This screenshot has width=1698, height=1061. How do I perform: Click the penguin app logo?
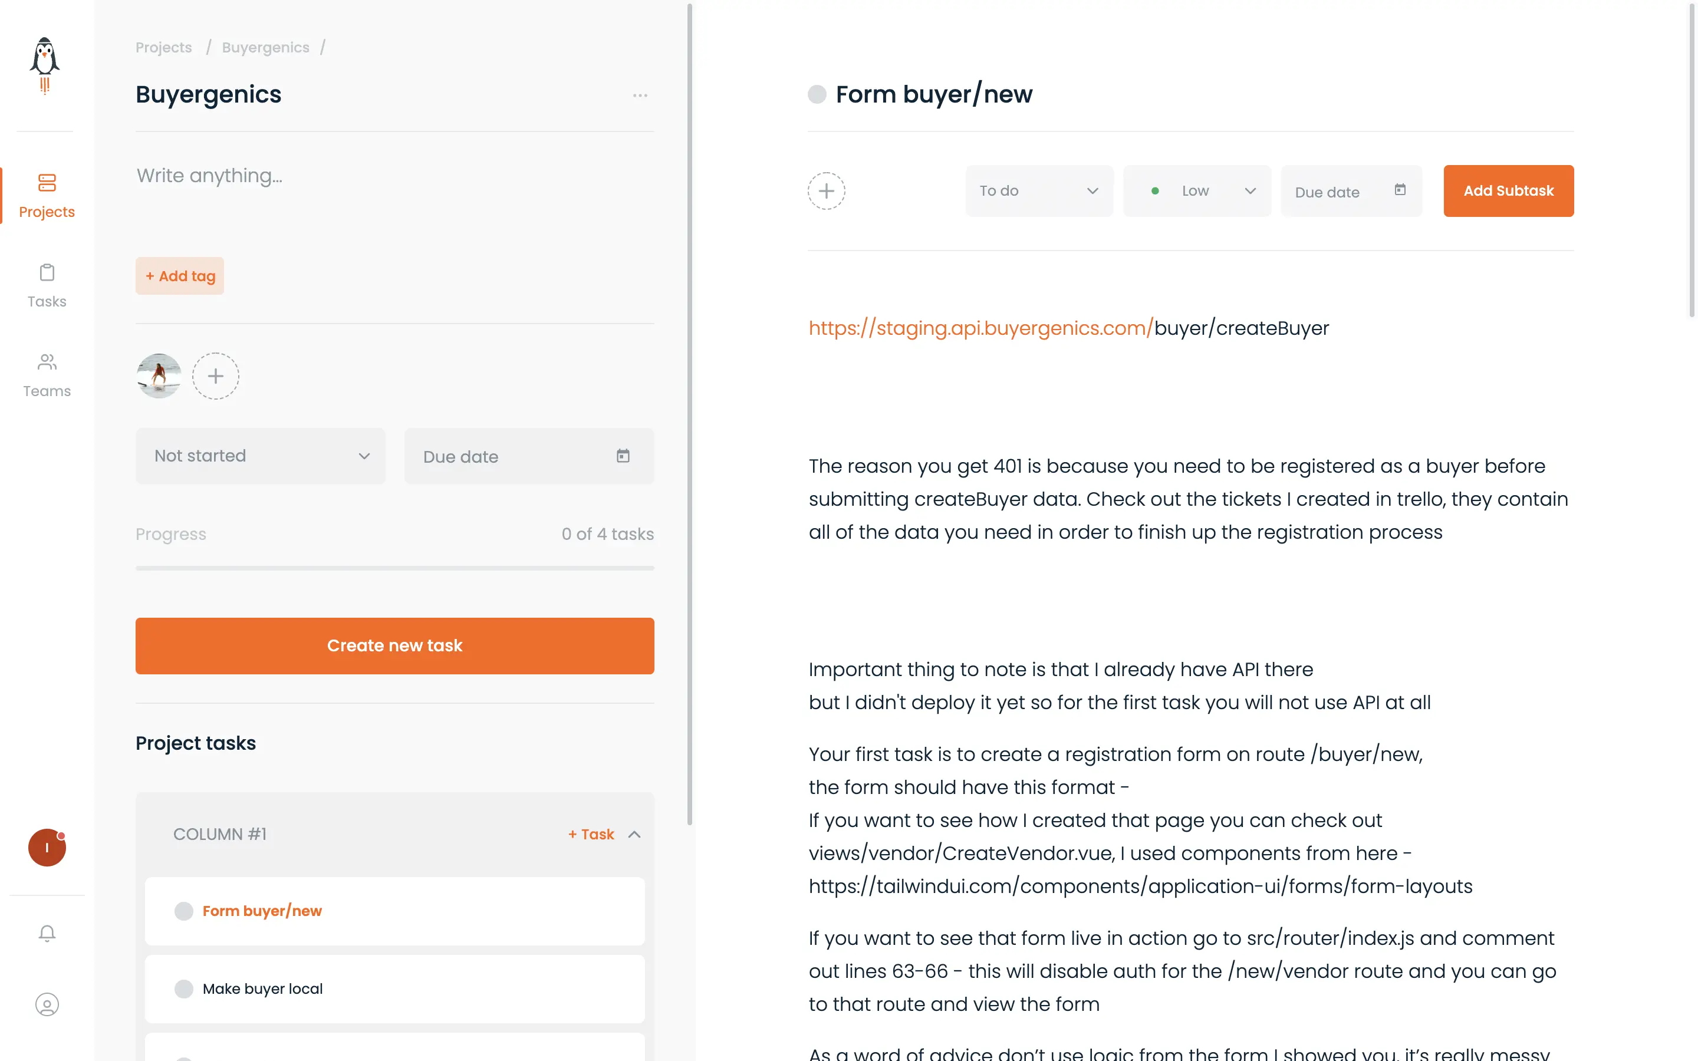pyautogui.click(x=45, y=65)
